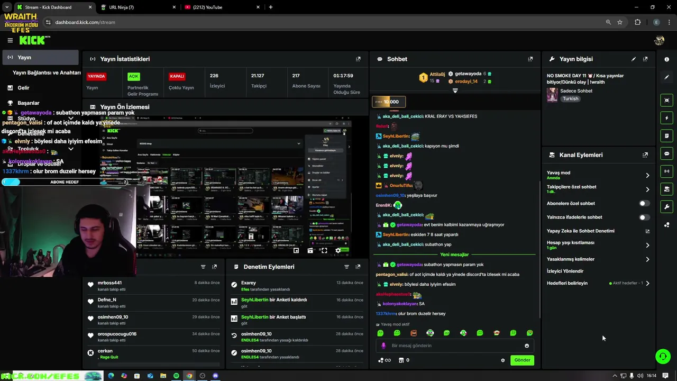Image resolution: width=677 pixels, height=381 pixels.
Task: Click the purple microphone icon in message box
Action: click(383, 346)
